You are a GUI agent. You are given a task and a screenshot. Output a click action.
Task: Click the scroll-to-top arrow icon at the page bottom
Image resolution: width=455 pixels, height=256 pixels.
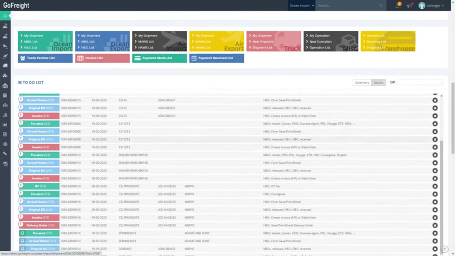[446, 250]
